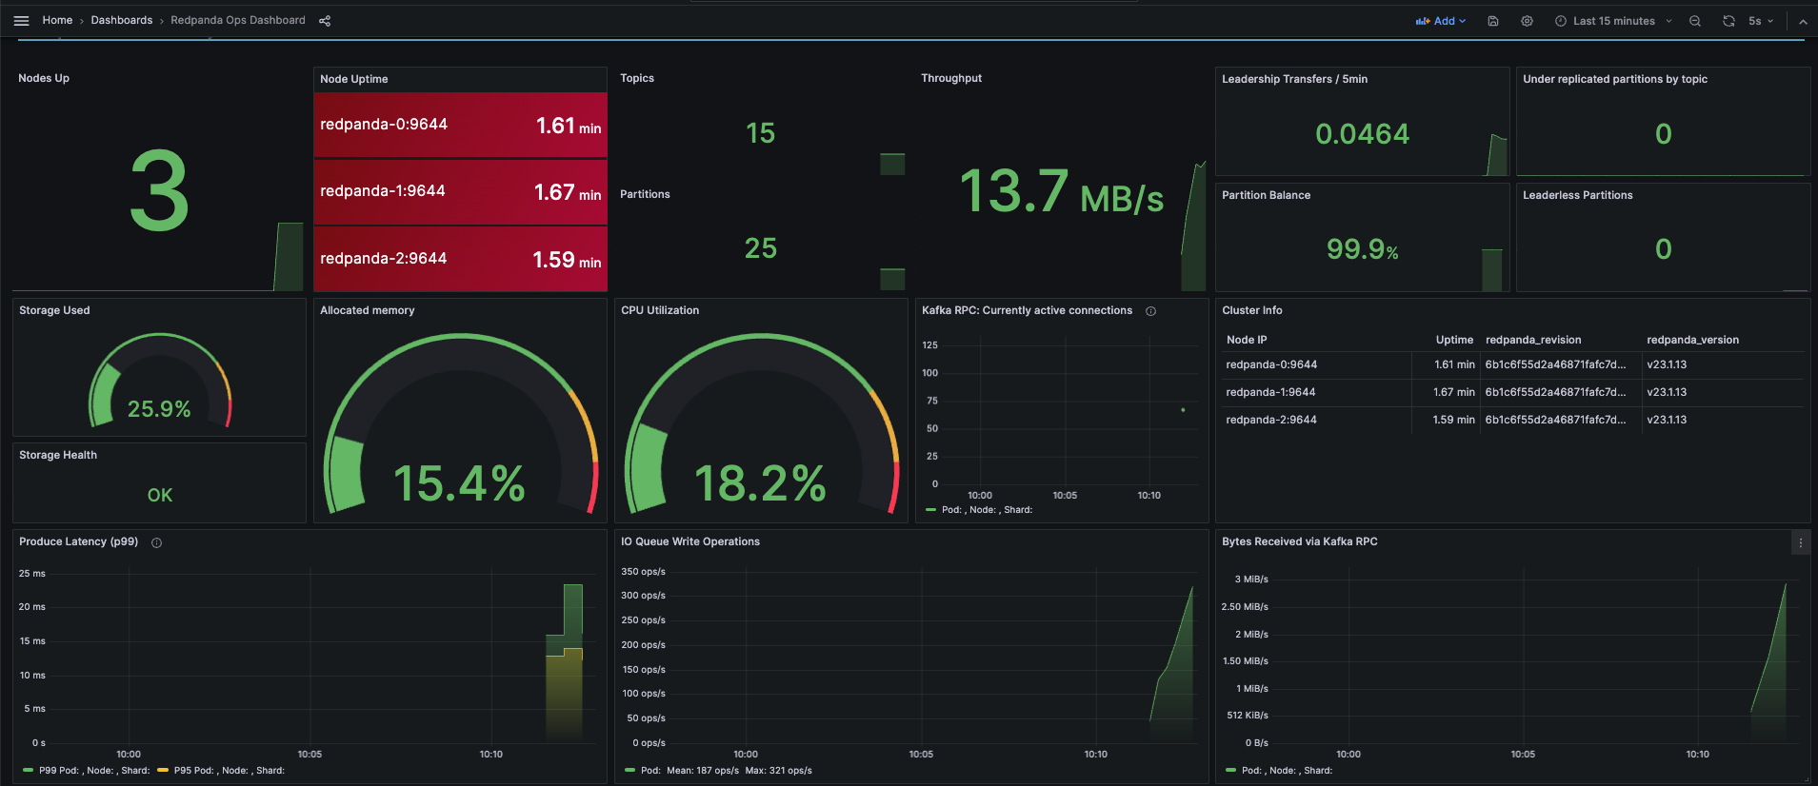Sort the table by Uptime column
Image resolution: width=1818 pixels, height=786 pixels.
click(x=1454, y=340)
